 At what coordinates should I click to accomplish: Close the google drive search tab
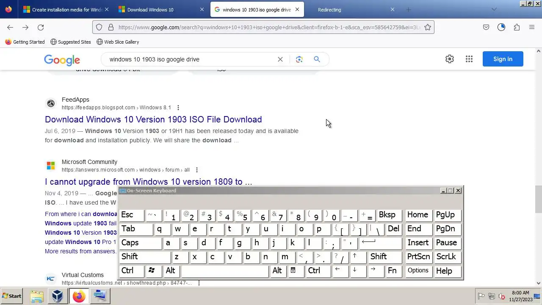(x=297, y=9)
